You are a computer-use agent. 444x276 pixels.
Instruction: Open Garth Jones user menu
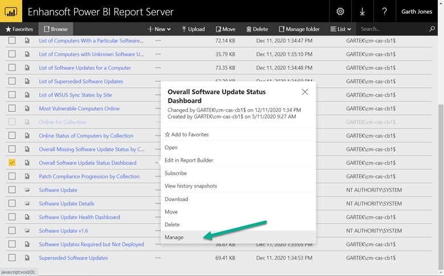pyautogui.click(x=416, y=11)
